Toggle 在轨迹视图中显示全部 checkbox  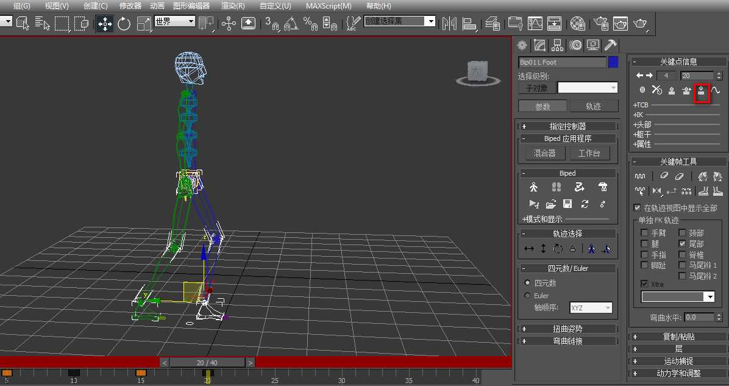[638, 208]
